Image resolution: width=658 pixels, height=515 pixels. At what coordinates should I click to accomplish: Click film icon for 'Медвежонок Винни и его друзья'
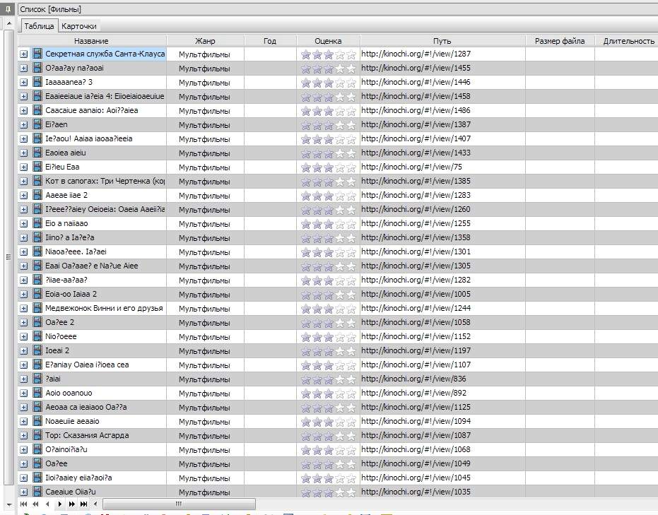[x=37, y=308]
